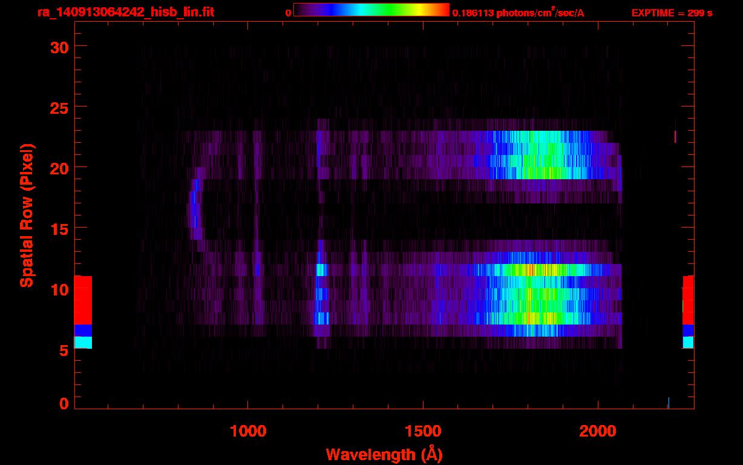Click the red marker block on left axis

click(83, 300)
